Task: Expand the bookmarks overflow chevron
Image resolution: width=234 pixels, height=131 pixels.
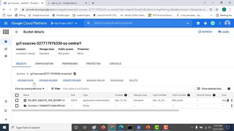Action: click(211, 15)
